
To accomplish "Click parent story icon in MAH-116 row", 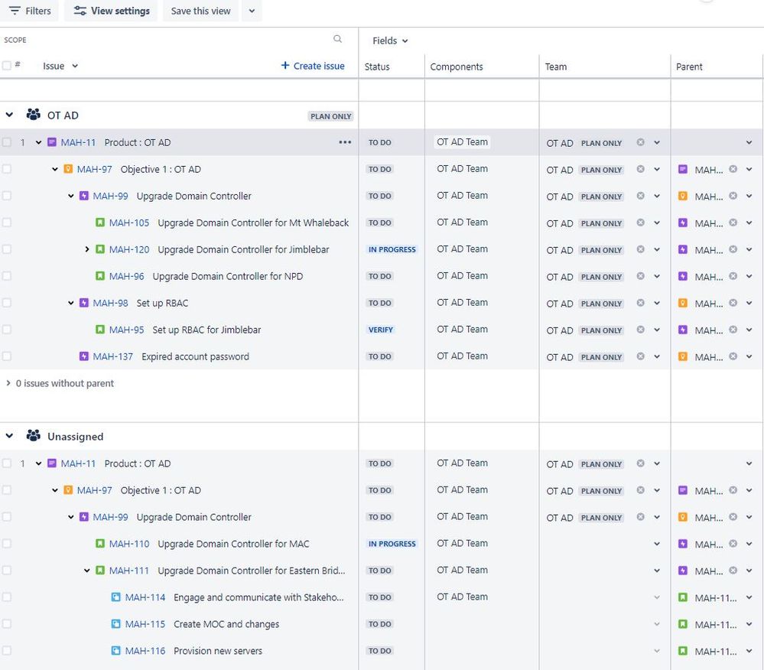I will pyautogui.click(x=683, y=651).
